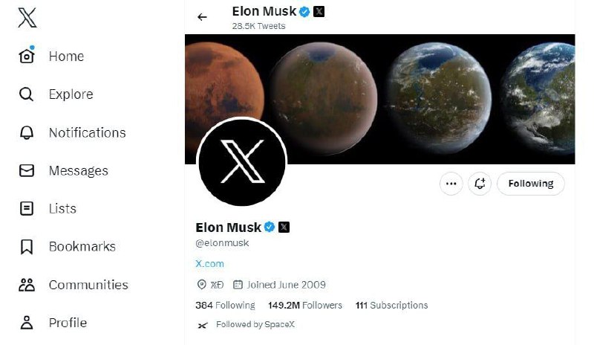The height and width of the screenshot is (345, 594).
Task: Open the X.com profile link
Action: point(209,263)
